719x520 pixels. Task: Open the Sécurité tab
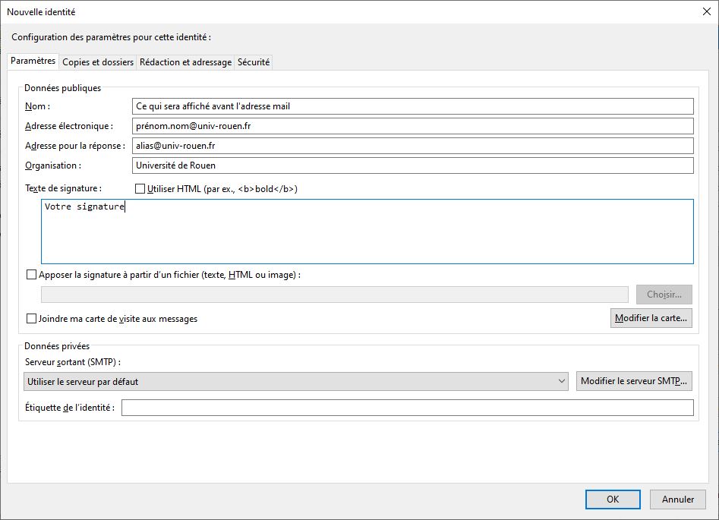click(254, 62)
